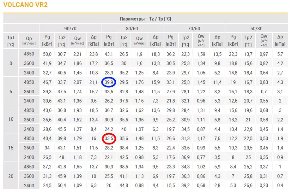Click the cell with value 36,7
This screenshot has height=193, width=292.
(x=109, y=110)
